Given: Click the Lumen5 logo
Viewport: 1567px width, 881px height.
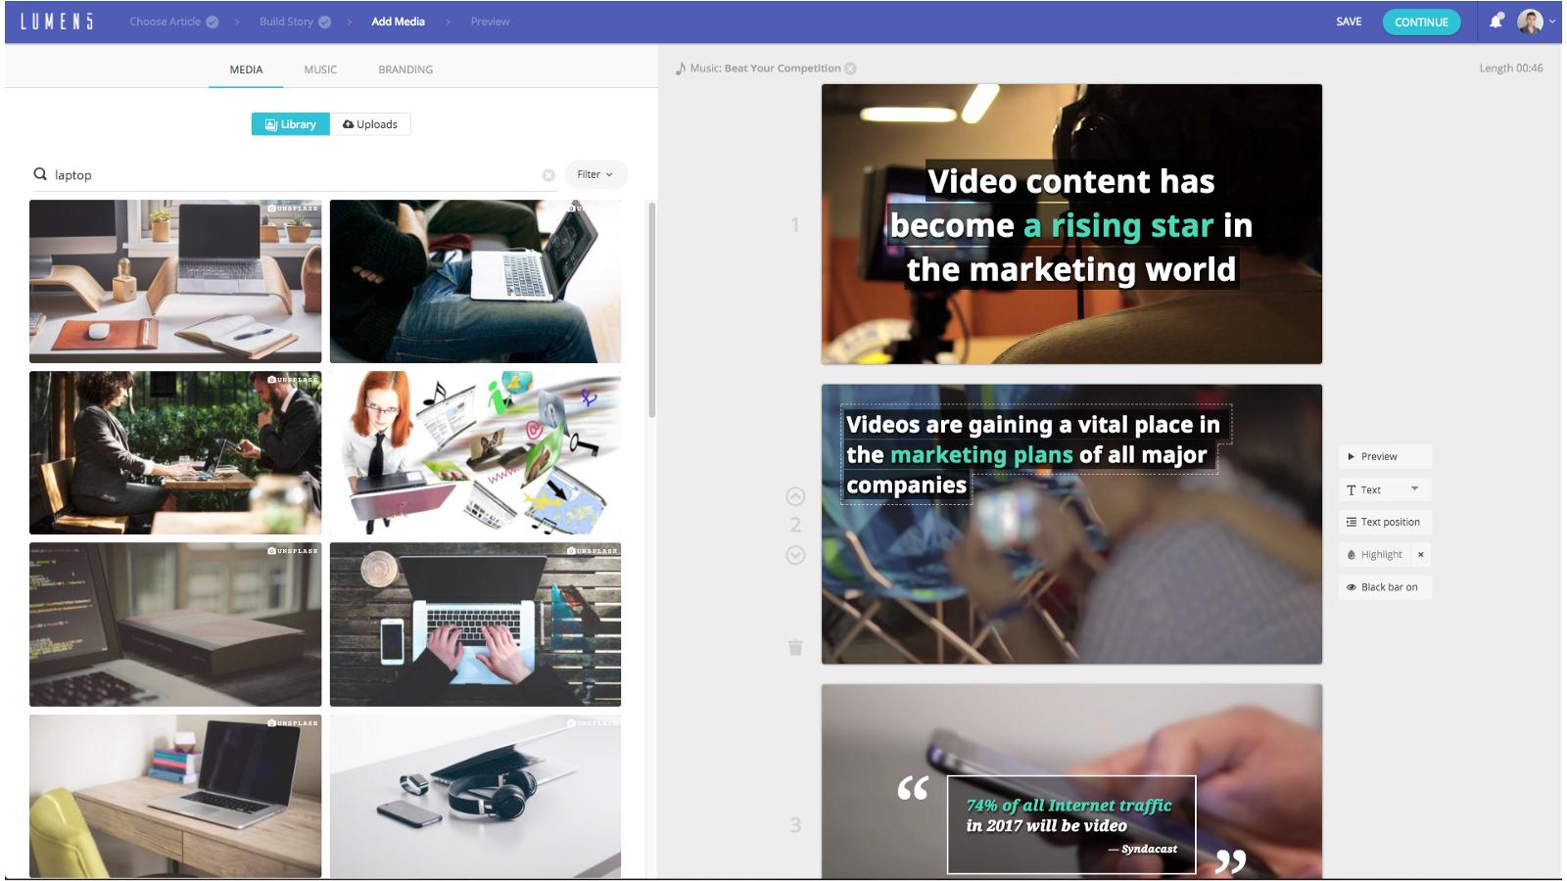Looking at the screenshot, I should pyautogui.click(x=57, y=22).
